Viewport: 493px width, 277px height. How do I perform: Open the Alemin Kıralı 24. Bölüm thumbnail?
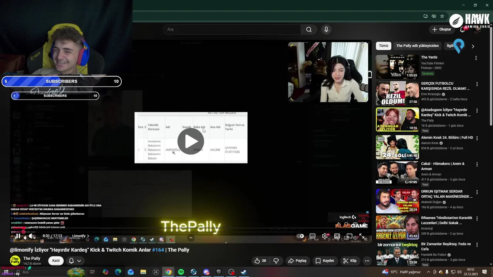pos(397,147)
